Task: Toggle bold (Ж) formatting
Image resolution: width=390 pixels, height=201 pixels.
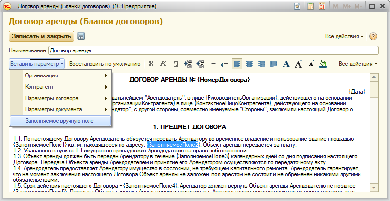Action: (151, 64)
